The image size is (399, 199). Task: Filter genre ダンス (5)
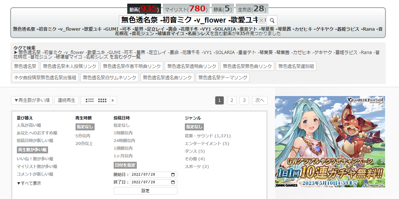[195, 151]
